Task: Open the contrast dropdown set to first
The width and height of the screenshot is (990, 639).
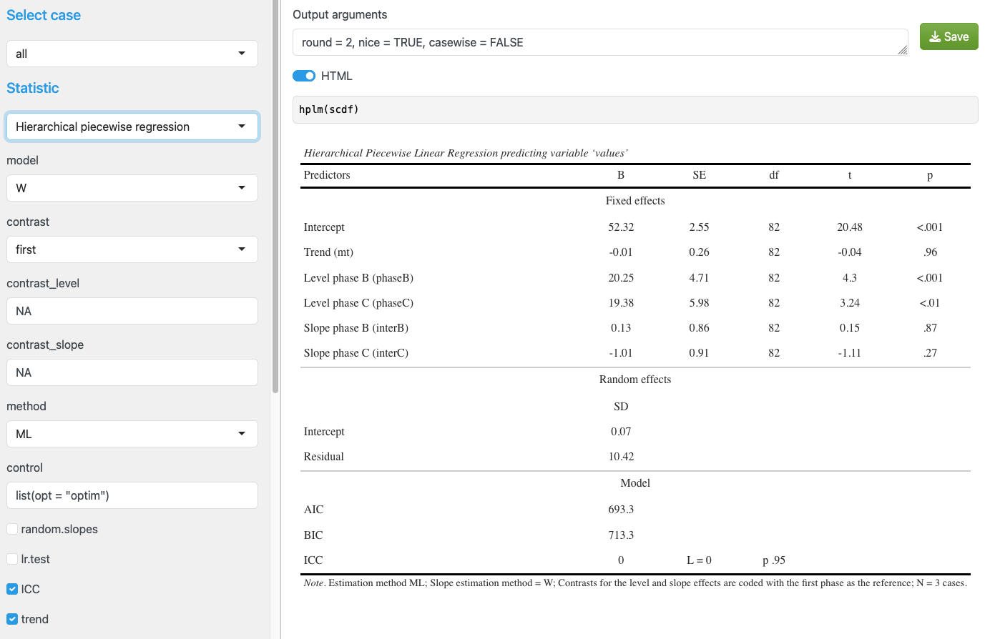Action: tap(132, 249)
